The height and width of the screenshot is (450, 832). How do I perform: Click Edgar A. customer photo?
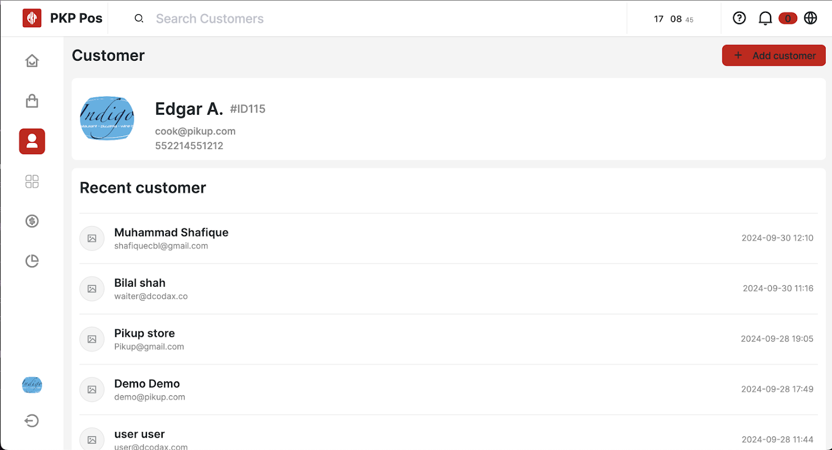tap(107, 118)
